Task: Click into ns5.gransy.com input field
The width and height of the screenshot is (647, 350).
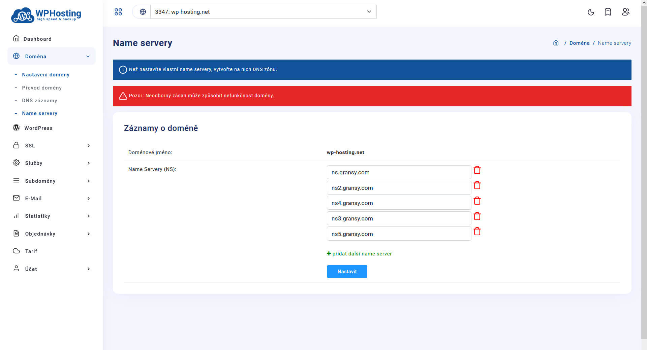Action: [x=399, y=234]
